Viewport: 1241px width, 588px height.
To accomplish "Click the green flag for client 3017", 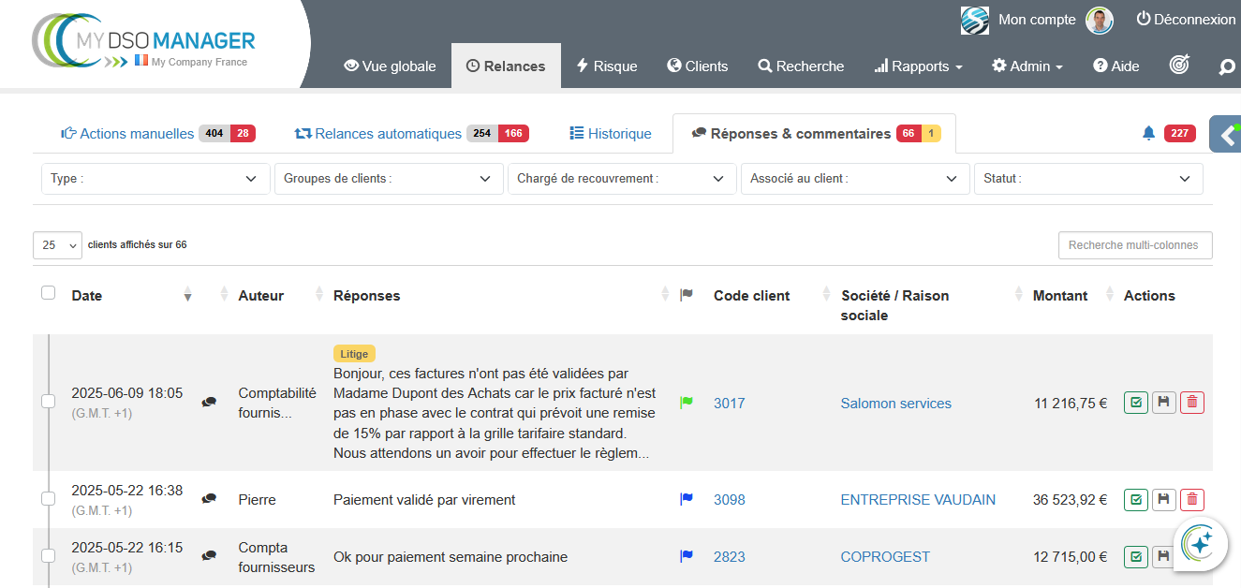I will point(687,403).
